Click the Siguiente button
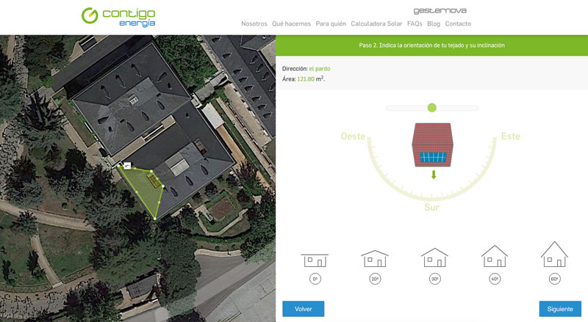This screenshot has height=322, width=588. click(560, 309)
